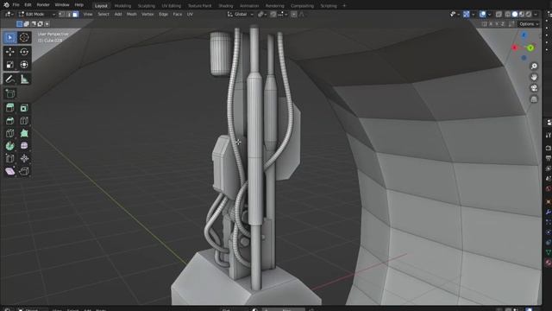
Task: Open the pivot point dropdown
Action: coord(262,15)
